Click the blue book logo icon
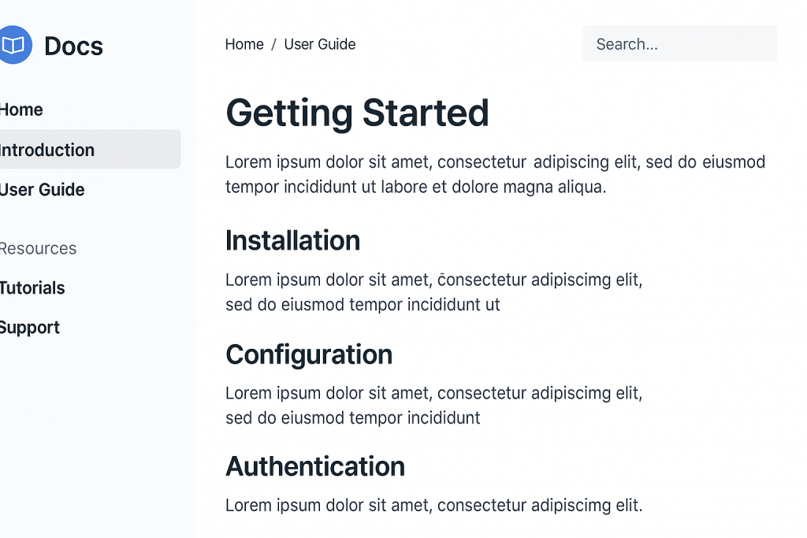 click(x=14, y=45)
